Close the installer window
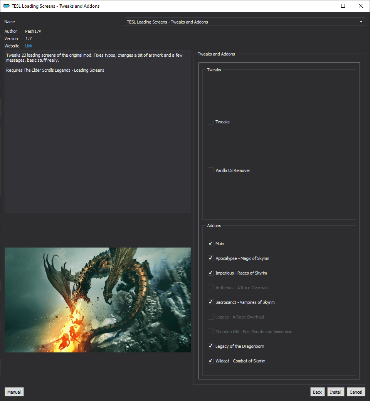This screenshot has width=370, height=401. point(361,6)
